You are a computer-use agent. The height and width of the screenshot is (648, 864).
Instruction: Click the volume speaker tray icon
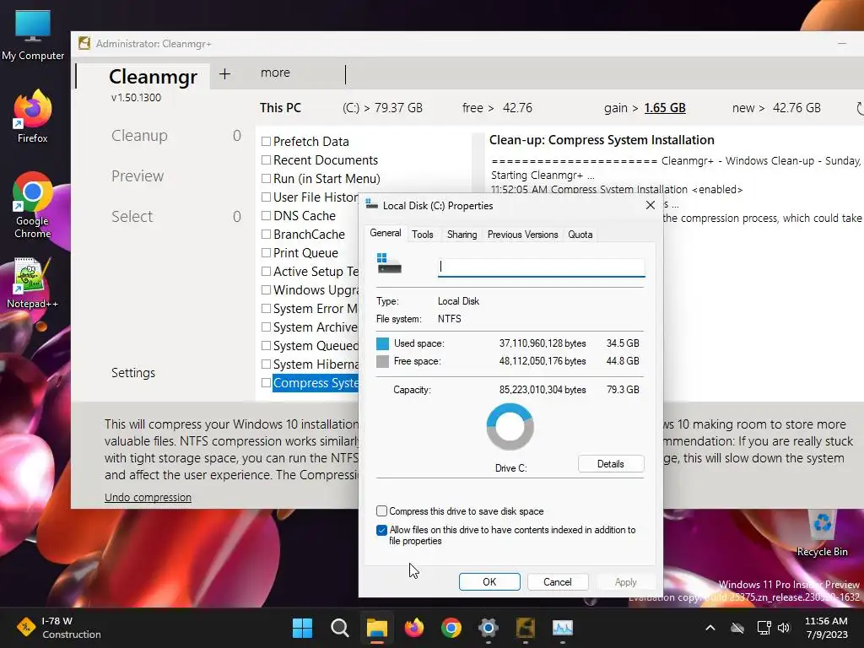click(784, 628)
